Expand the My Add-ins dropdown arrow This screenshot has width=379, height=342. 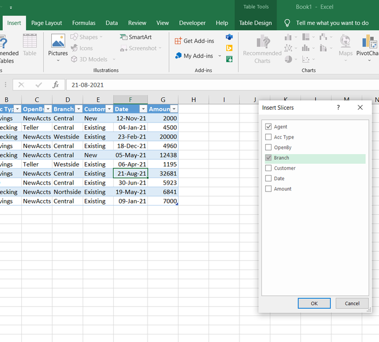pos(219,56)
